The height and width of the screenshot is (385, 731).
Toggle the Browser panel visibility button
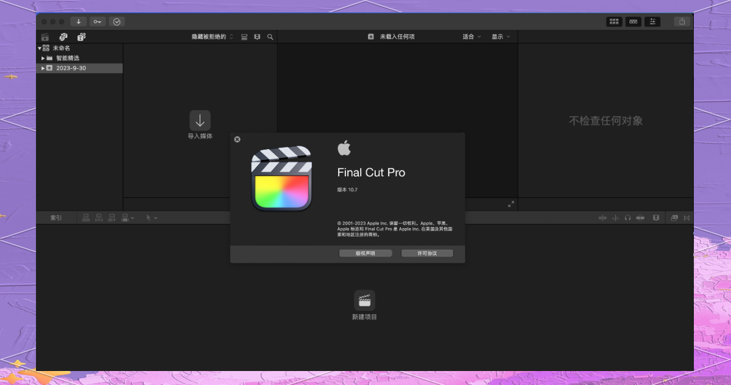pyautogui.click(x=614, y=21)
